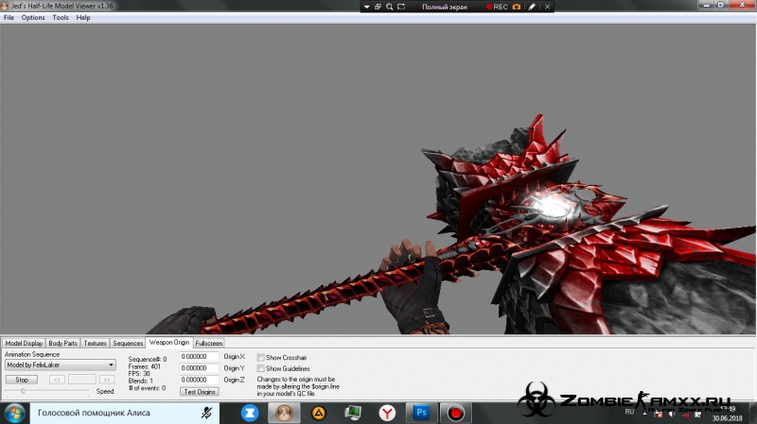Click the Алиса voice assistant search box

pyautogui.click(x=125, y=413)
